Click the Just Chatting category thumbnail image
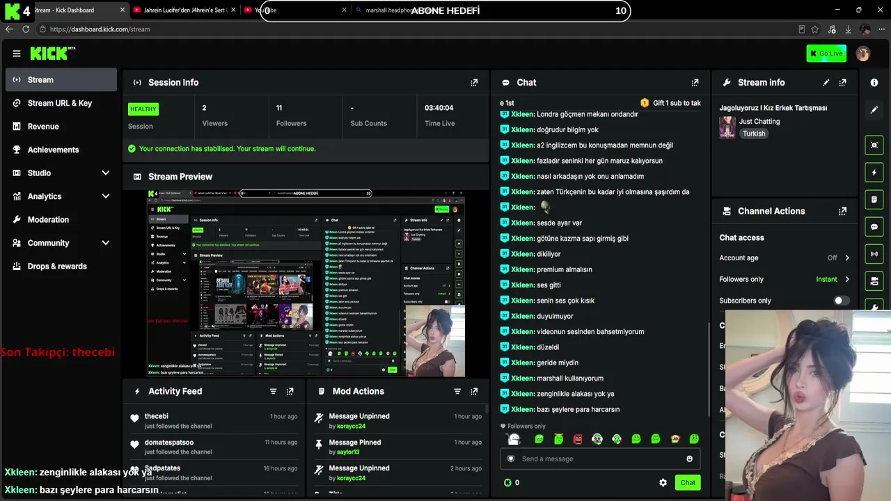Viewport: 891px width, 501px height. 727,127
